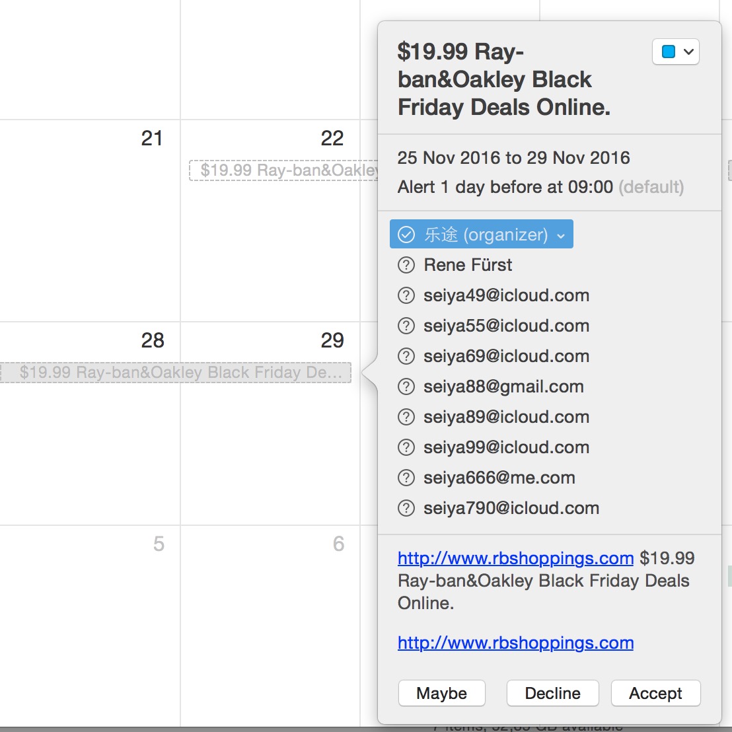Decline the Ray-ban event invitation

click(552, 693)
